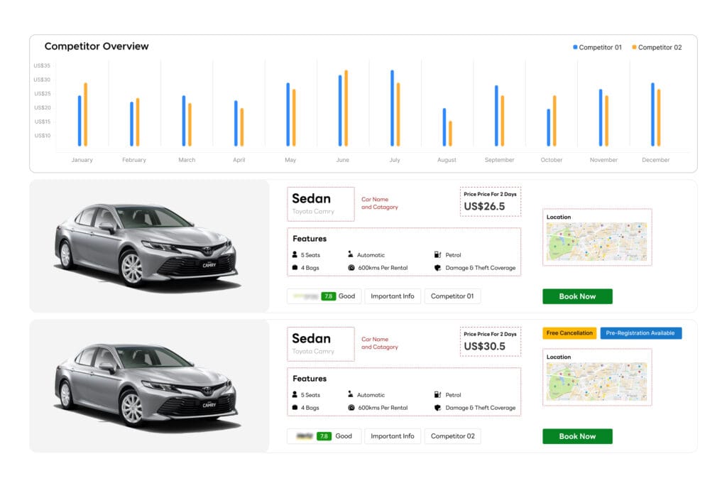
Task: Open Important Info for the second listing
Action: (393, 436)
